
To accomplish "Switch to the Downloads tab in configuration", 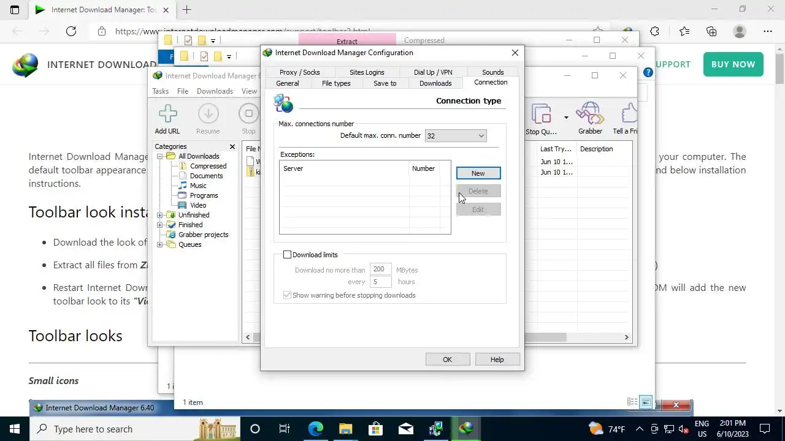I will 435,83.
